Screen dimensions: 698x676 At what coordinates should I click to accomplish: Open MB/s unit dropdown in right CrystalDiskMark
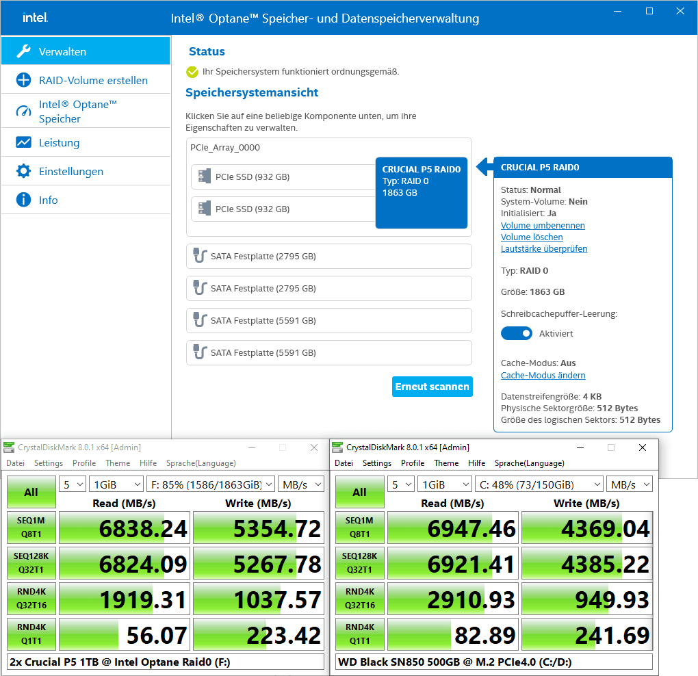630,484
